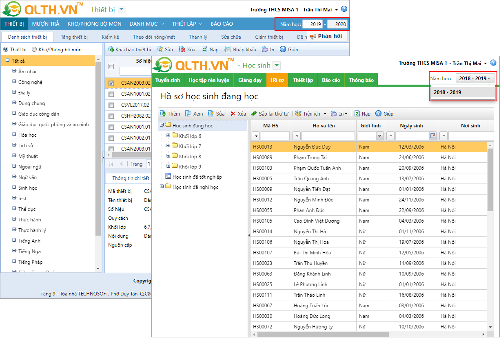Screen dimensions: 501x339
Task: Switch to the Kiểm kê tab
Action: pos(110,37)
